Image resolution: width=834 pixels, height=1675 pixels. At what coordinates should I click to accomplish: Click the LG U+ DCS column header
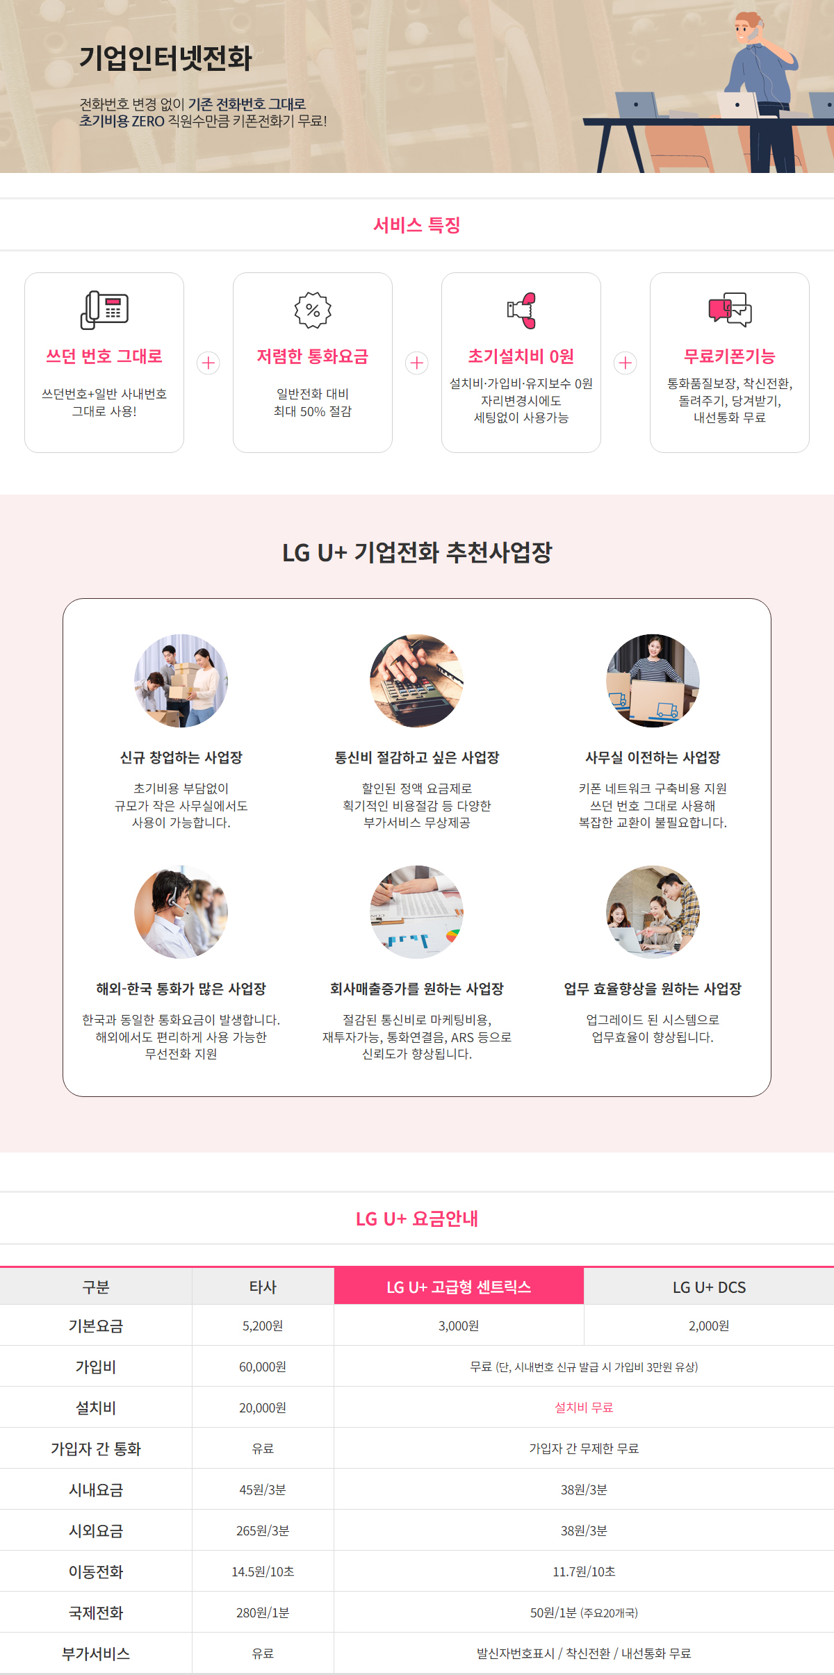(x=709, y=1287)
